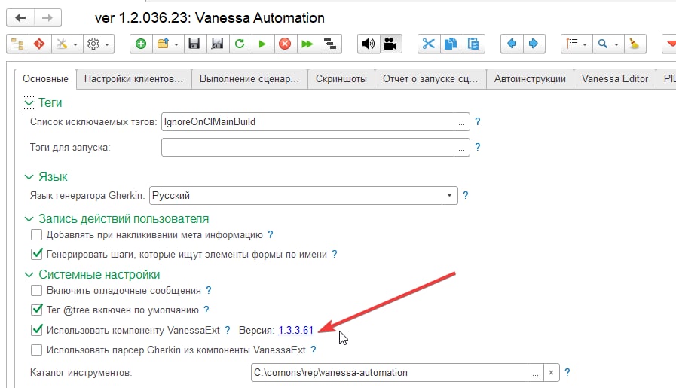Click the red diamond git icon
Viewport: 676px width, 388px height.
tap(40, 44)
